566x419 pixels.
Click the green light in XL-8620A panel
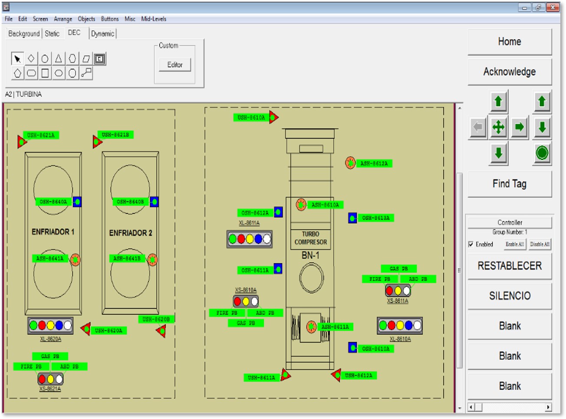click(x=33, y=325)
